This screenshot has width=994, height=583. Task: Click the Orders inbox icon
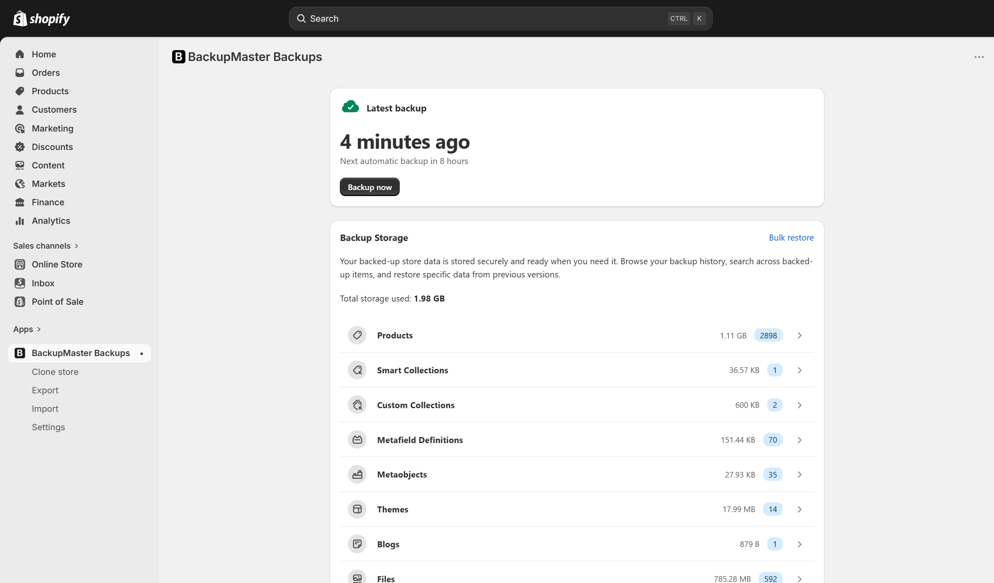click(20, 73)
